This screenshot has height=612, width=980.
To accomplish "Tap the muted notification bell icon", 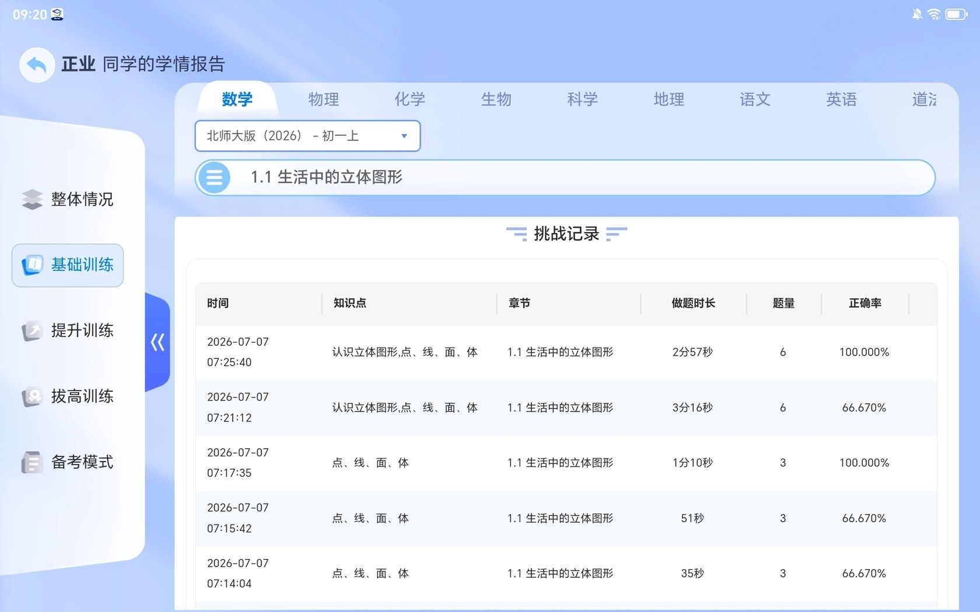I will pyautogui.click(x=917, y=14).
